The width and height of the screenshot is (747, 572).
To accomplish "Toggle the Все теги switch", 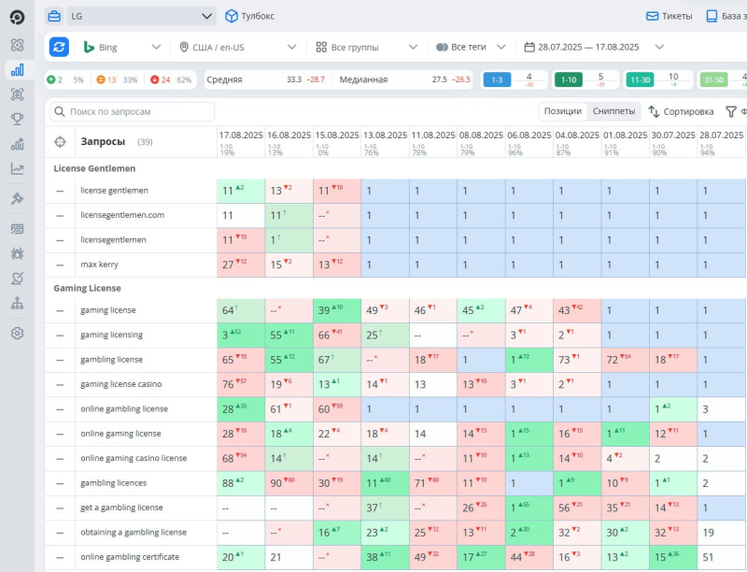I will (442, 47).
